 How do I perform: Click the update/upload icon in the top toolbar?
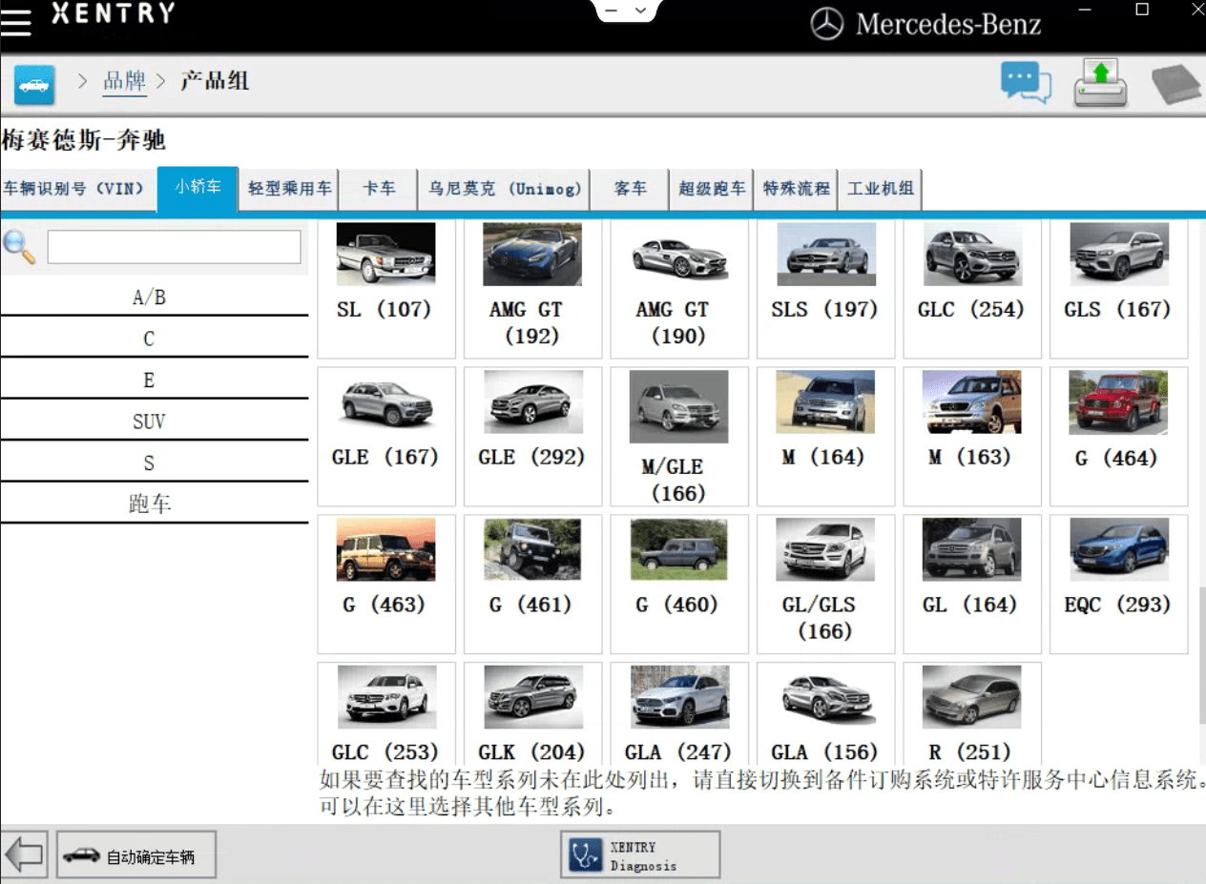coord(1099,82)
